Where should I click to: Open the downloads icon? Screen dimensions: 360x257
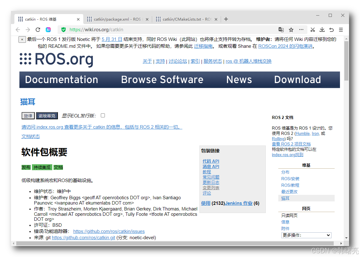(322, 30)
